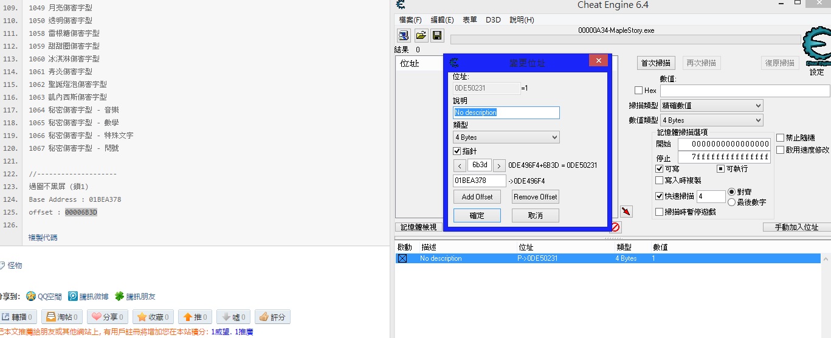Viewport: 831px width, 338px height.
Task: Click the red no-entry clear list icon
Action: (615, 227)
